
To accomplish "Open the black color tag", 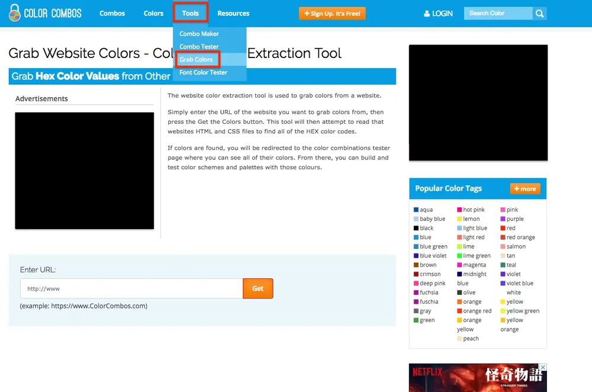I will pos(427,228).
